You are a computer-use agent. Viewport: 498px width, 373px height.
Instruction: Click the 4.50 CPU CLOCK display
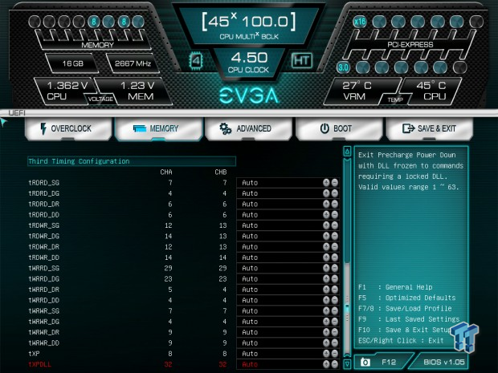pos(249,63)
